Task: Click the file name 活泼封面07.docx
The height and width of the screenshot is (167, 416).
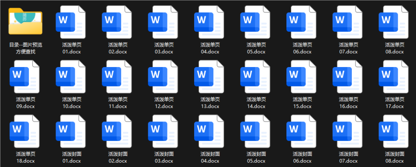Action: pos(349,157)
